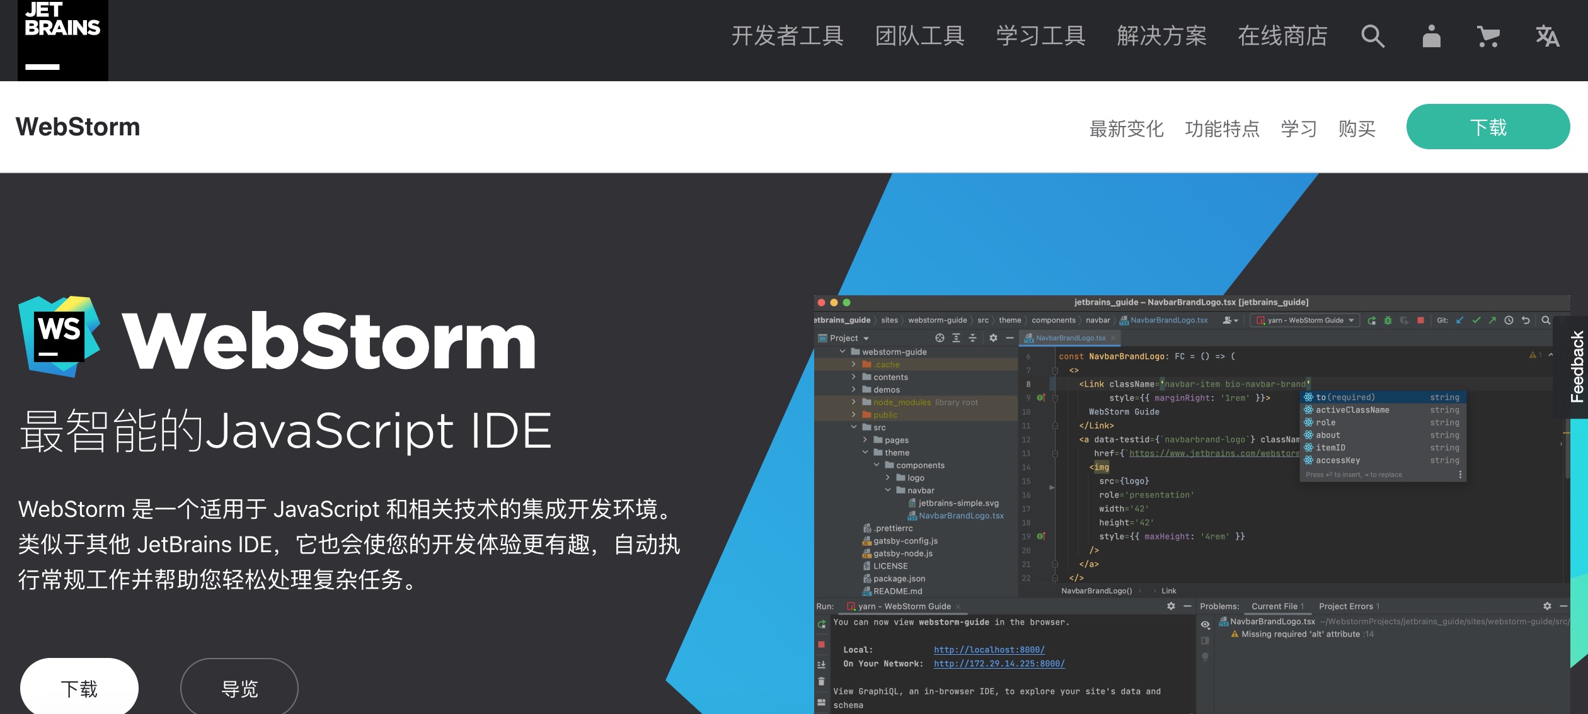
Task: Open the yarn - WebStorm Guide run configuration dropdown
Action: [x=1304, y=320]
